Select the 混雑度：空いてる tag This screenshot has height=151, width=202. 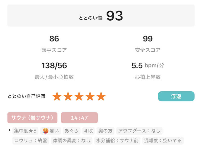click(x=163, y=140)
